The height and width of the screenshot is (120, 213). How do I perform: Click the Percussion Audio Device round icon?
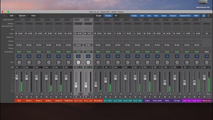coord(101,20)
